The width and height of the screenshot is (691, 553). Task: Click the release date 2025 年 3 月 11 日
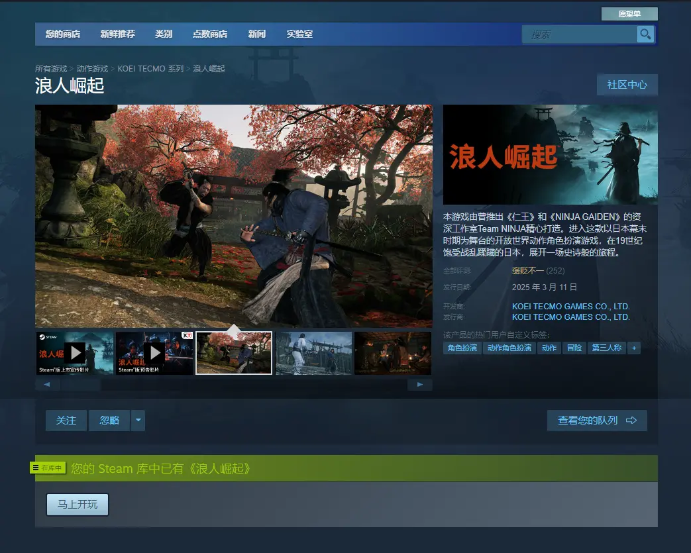tap(544, 287)
